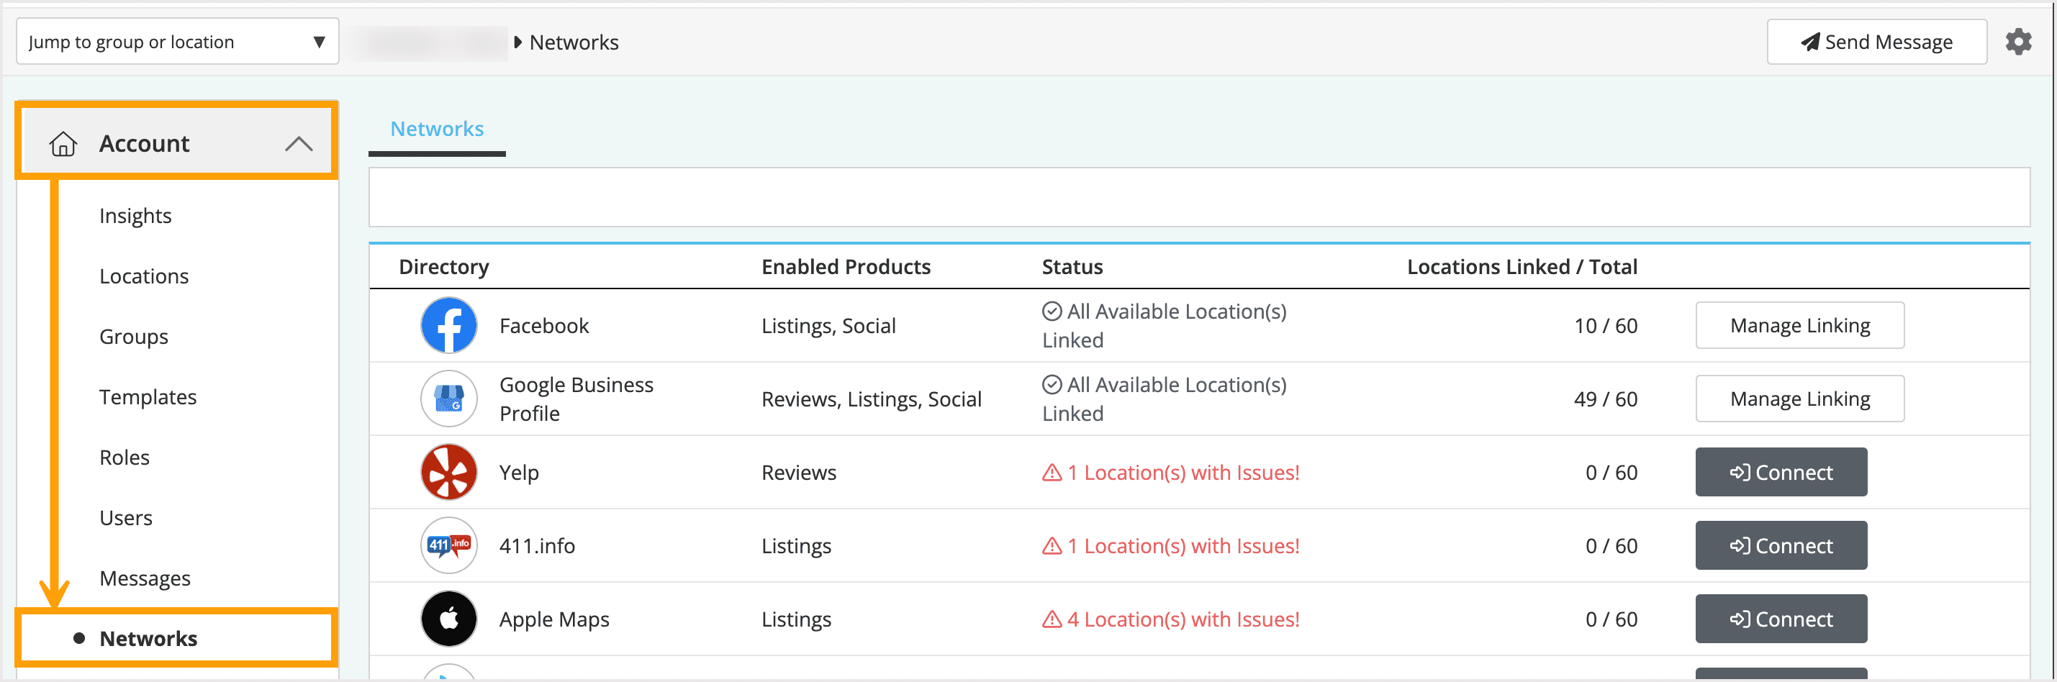Click the paper plane icon on Send Message
The height and width of the screenshot is (682, 2057).
coord(1811,42)
